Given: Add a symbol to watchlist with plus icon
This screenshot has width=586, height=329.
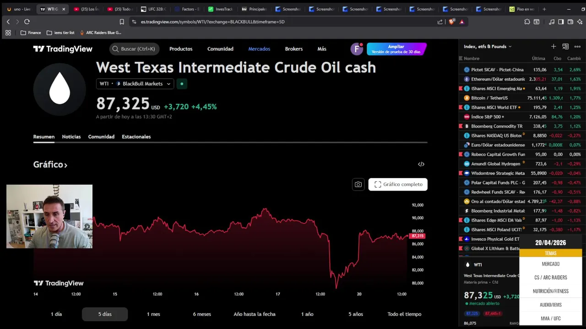Looking at the screenshot, I should click(x=553, y=46).
